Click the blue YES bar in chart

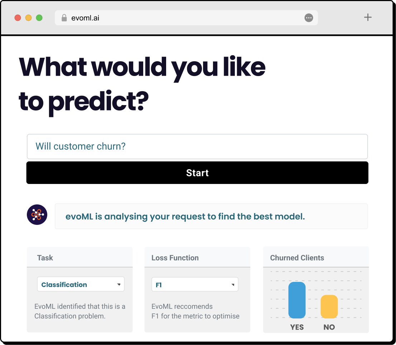pos(297,300)
